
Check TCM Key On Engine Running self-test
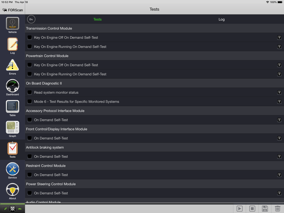30,47
